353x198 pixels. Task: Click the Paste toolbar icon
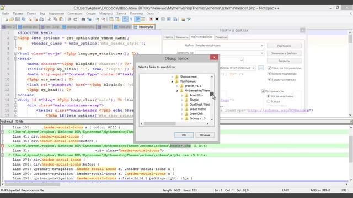61,20
